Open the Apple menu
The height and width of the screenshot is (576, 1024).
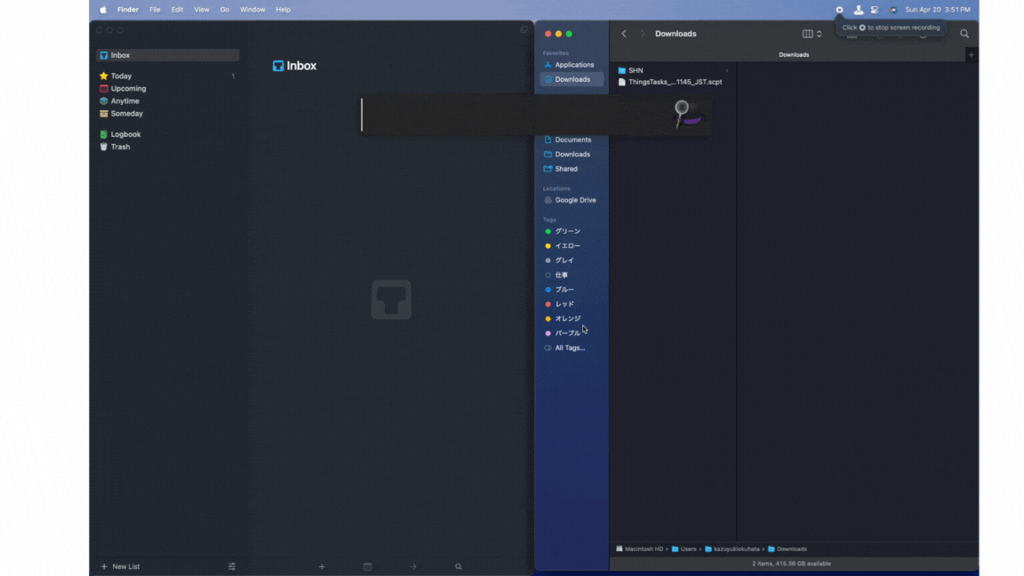103,10
